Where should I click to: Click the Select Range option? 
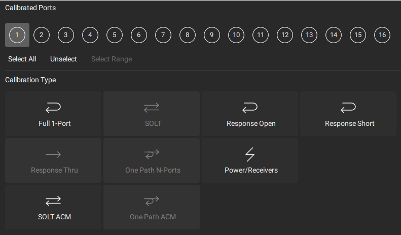112,59
